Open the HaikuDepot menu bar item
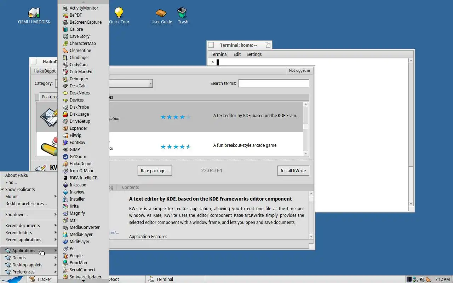 pyautogui.click(x=45, y=71)
